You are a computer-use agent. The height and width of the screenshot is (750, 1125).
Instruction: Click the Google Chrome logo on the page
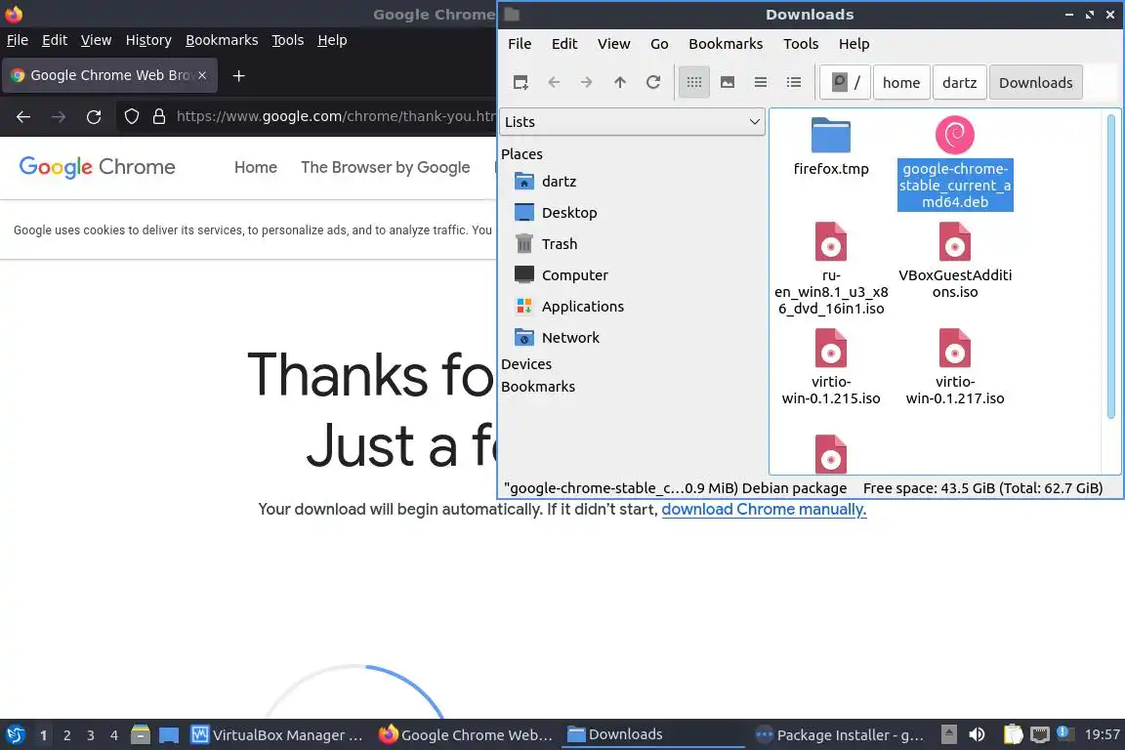click(97, 167)
